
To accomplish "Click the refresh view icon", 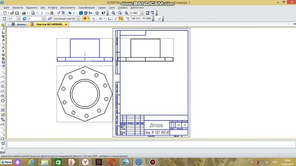I will pos(152,13).
